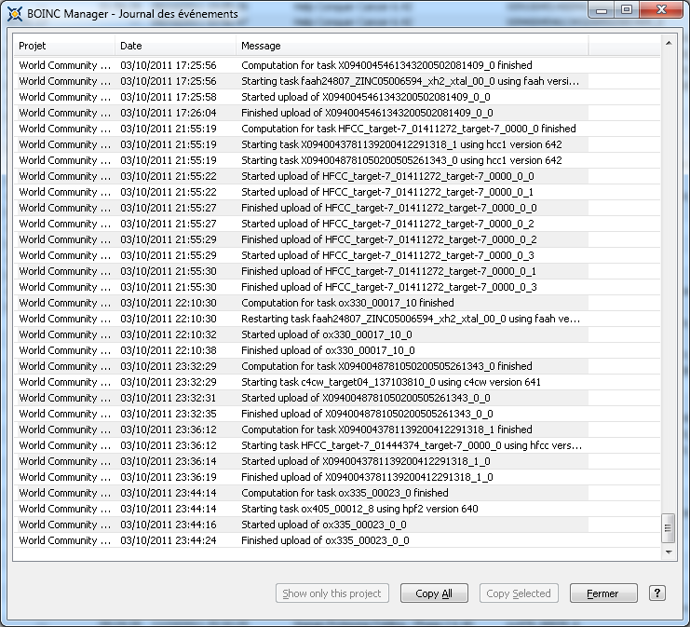Select 'Started upload of ox335_00023_0_0'
This screenshot has height=627, width=690.
click(x=323, y=525)
